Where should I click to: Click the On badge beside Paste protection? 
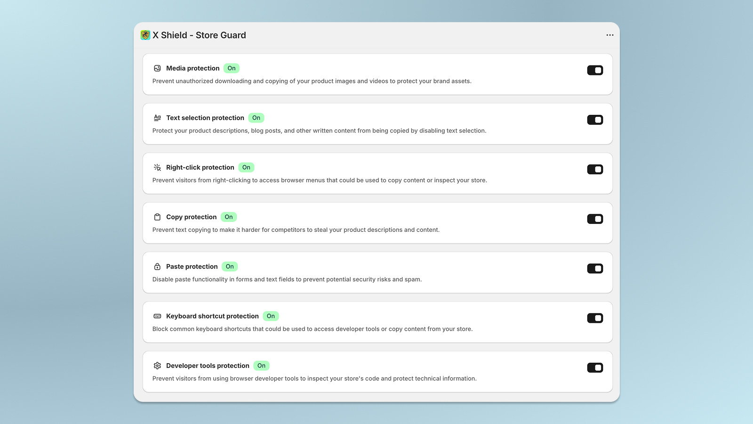229,266
